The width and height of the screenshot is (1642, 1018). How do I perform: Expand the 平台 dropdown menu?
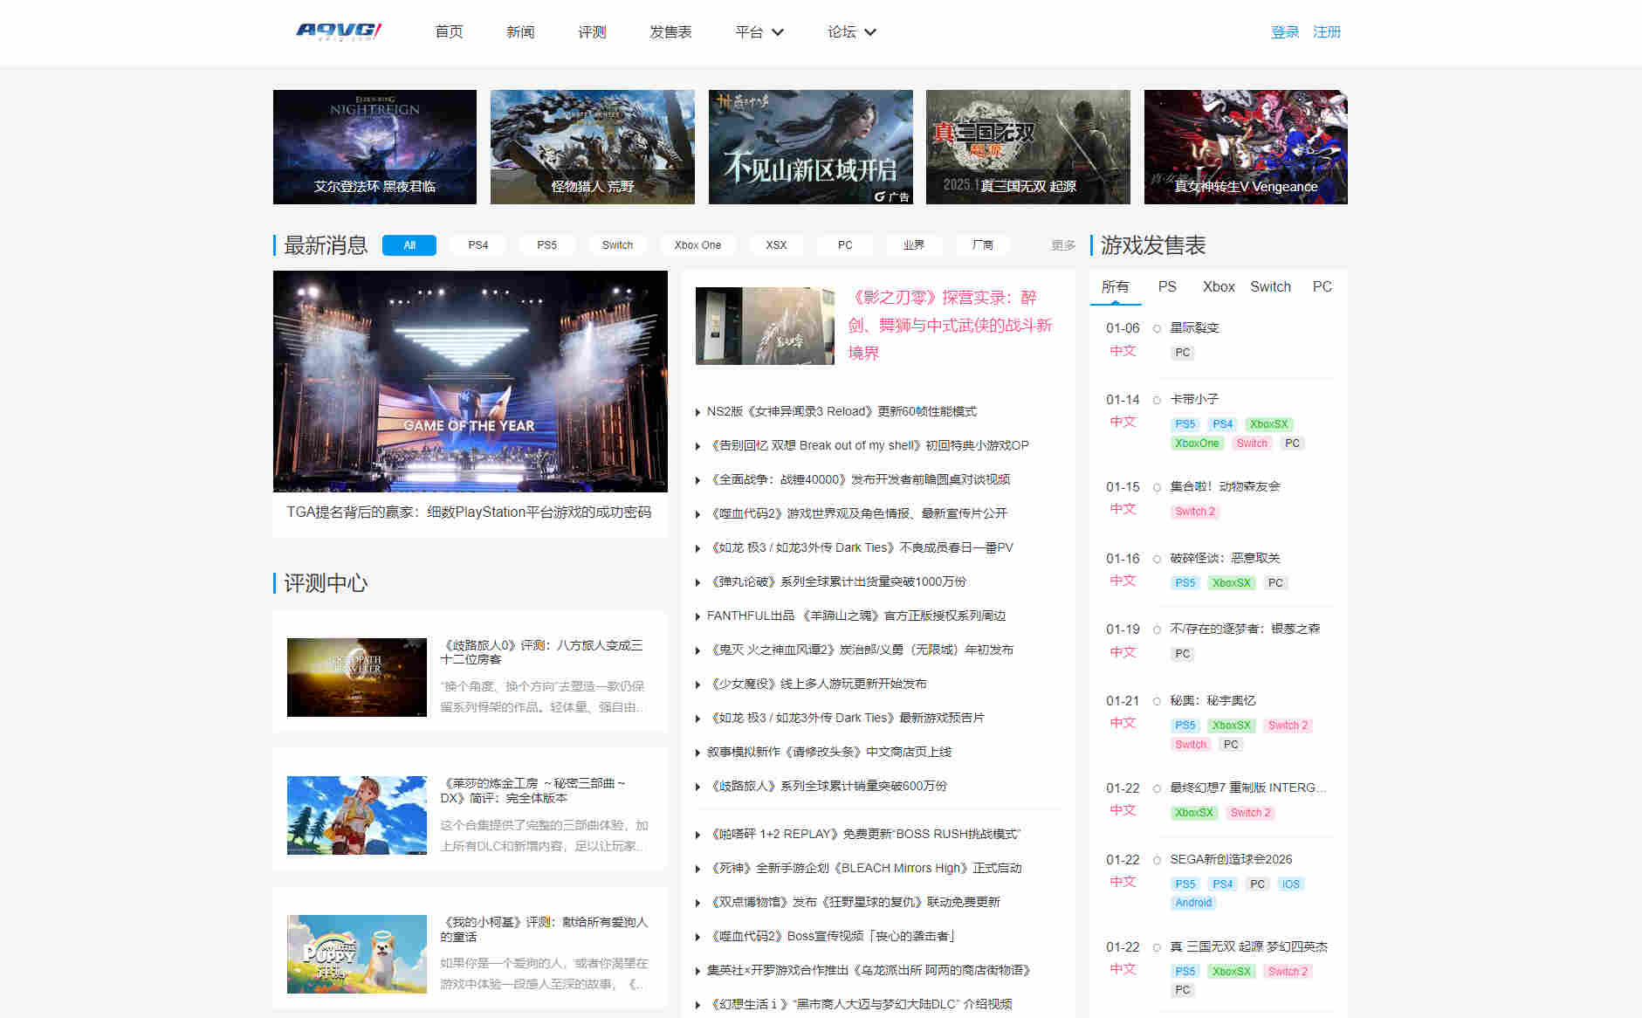tap(759, 32)
